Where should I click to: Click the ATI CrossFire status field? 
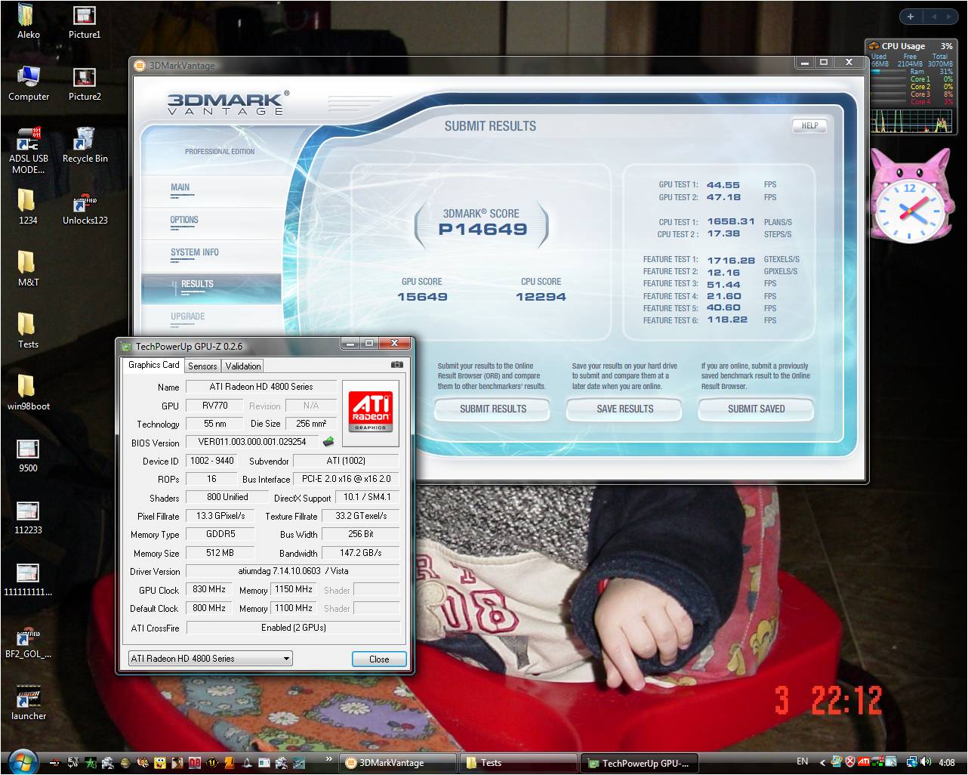pyautogui.click(x=293, y=627)
